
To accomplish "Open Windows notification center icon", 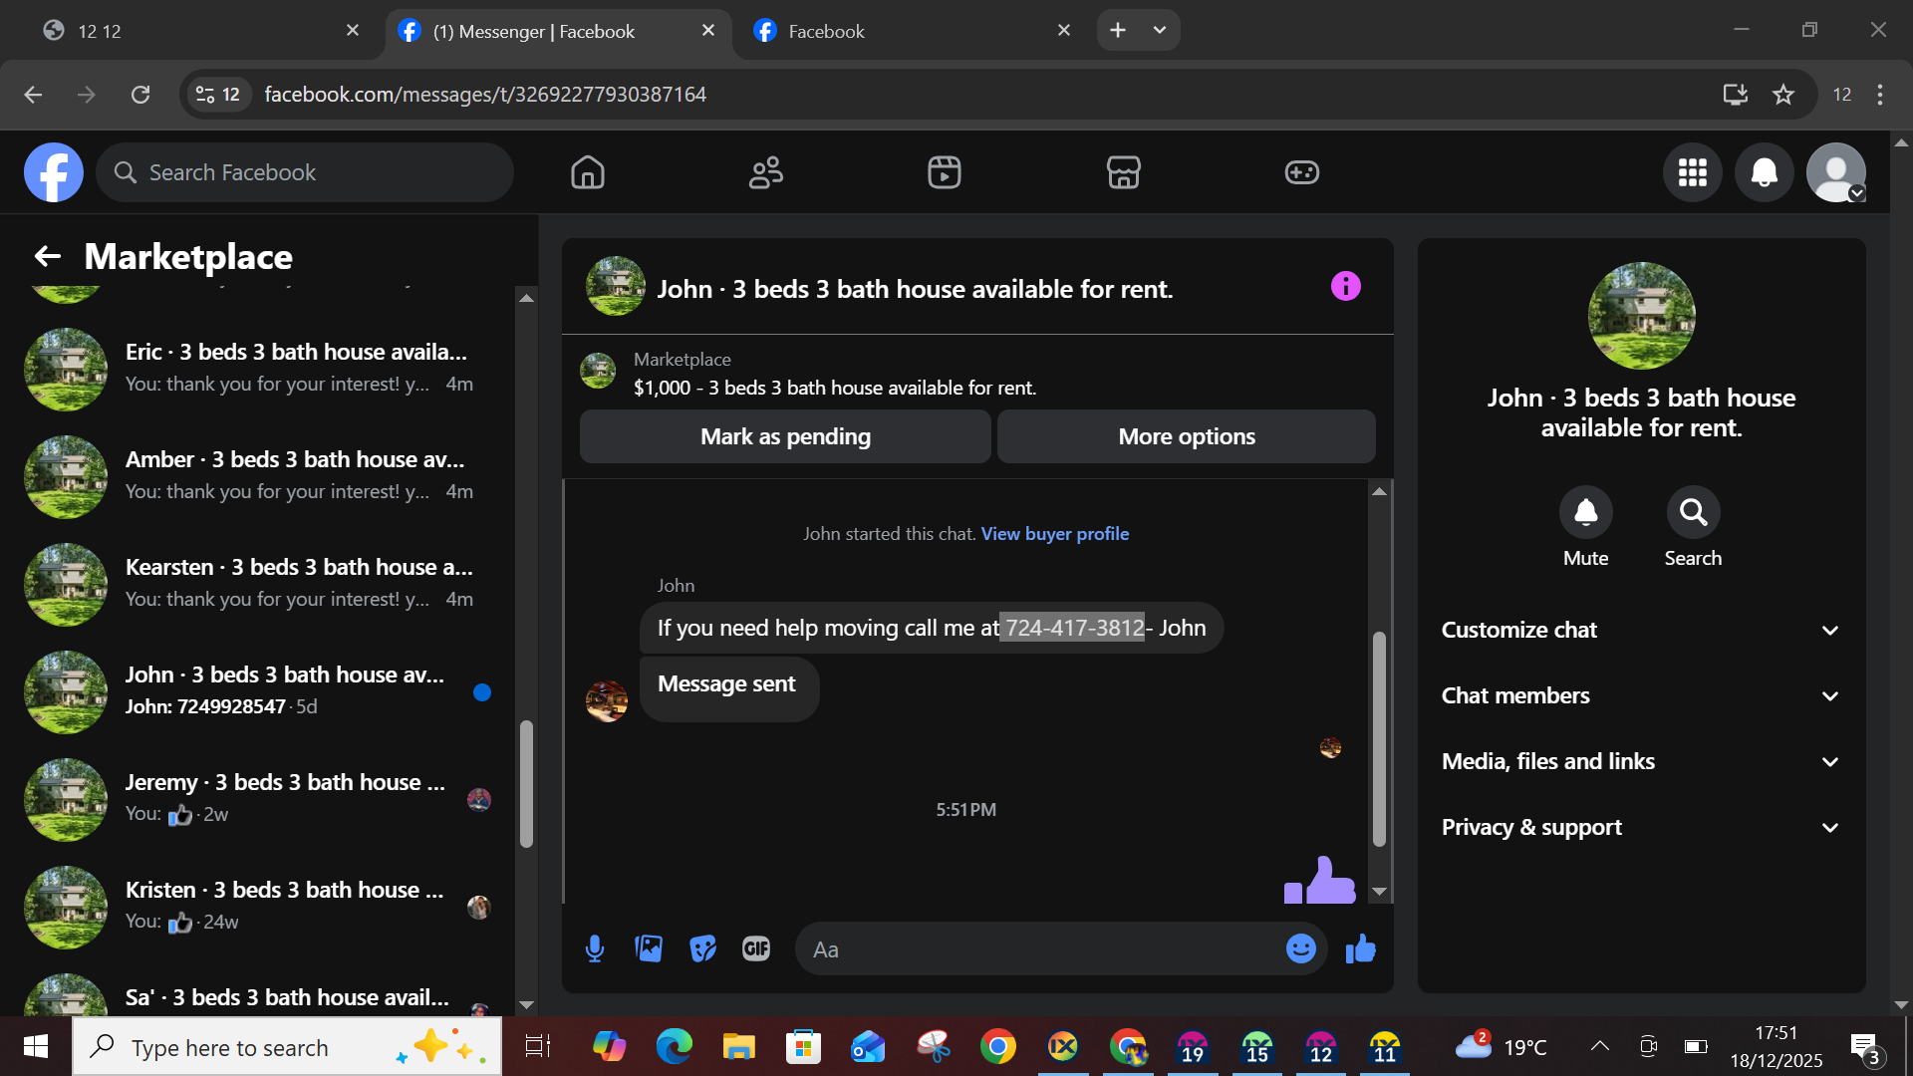I will coord(1865,1047).
